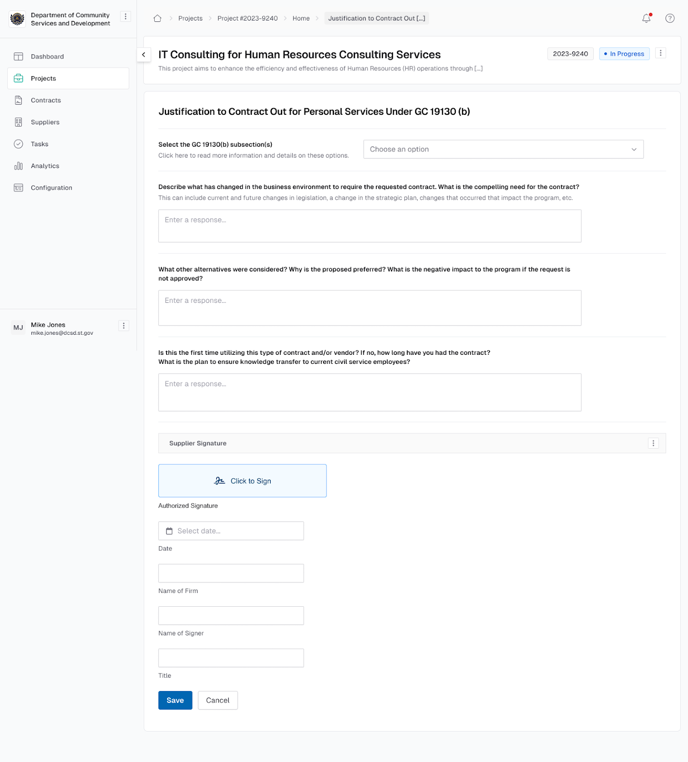Open the Analytics sidebar item
The image size is (688, 762).
coord(45,166)
